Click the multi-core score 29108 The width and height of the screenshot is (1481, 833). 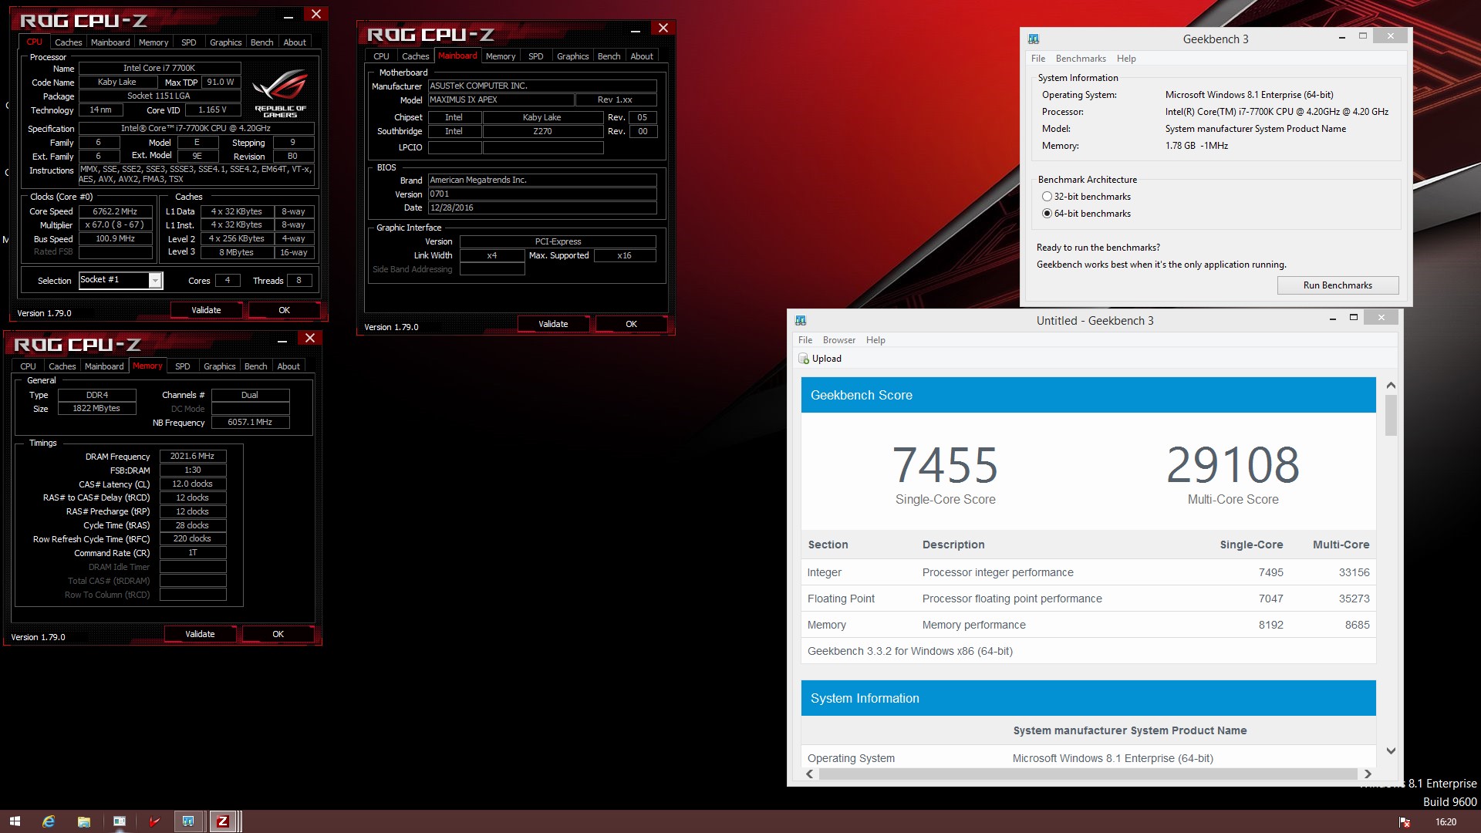click(x=1233, y=464)
